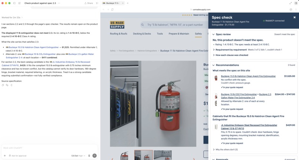The width and height of the screenshot is (299, 160).
Task: Select the third product thumbnail
Action: [x=163, y=155]
